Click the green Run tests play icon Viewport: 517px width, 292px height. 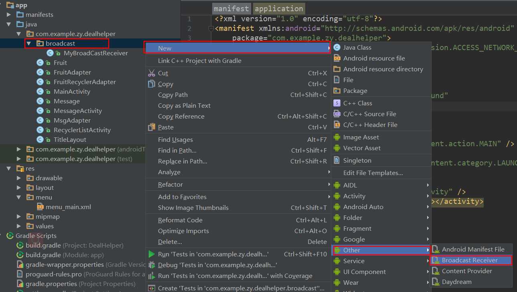tap(152, 254)
